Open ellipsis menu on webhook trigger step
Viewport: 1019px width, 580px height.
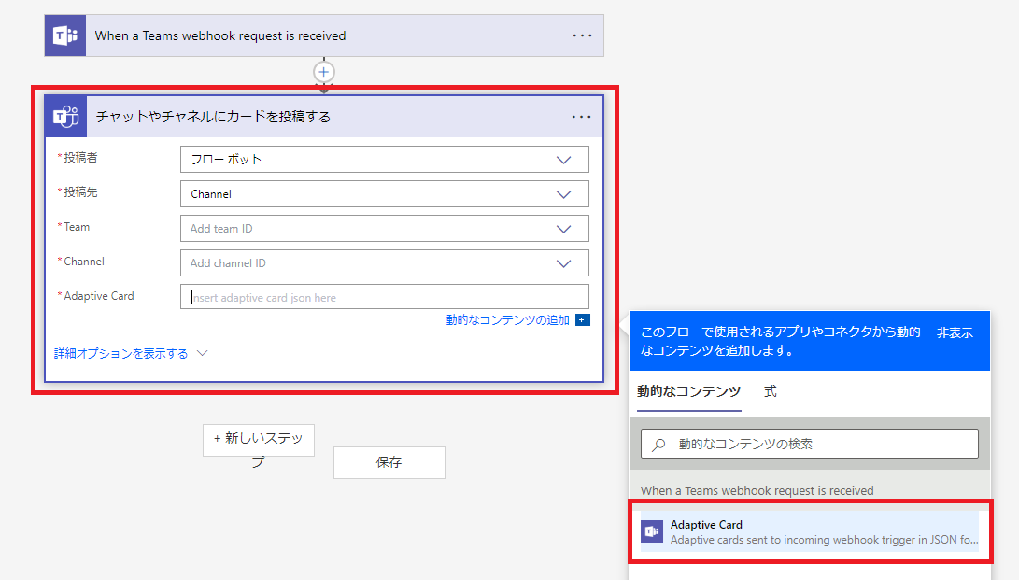click(x=582, y=35)
